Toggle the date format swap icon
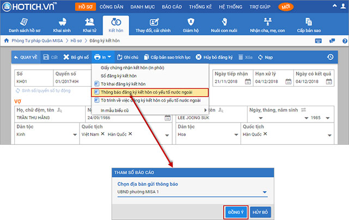The width and height of the screenshot is (349, 220). (x=304, y=110)
